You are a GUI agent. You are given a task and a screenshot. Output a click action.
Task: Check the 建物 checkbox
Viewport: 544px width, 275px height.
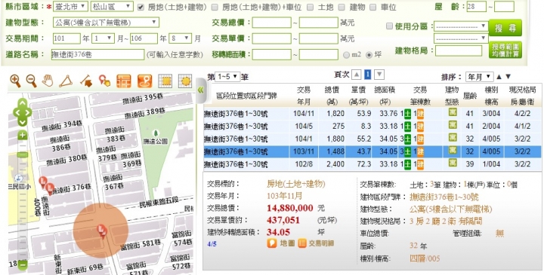[342, 8]
